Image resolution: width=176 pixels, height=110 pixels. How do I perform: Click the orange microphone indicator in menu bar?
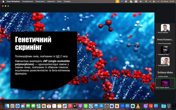tap(117, 1)
